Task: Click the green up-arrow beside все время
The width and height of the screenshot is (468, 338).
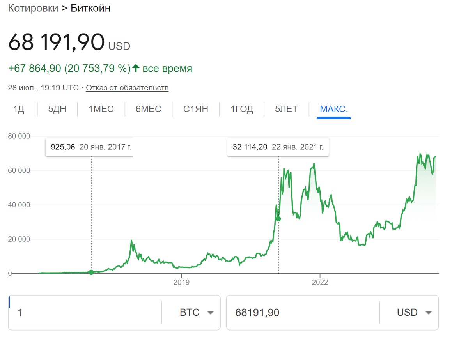Action: point(136,69)
